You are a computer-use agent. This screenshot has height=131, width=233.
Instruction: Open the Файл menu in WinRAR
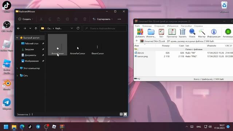point(137,26)
